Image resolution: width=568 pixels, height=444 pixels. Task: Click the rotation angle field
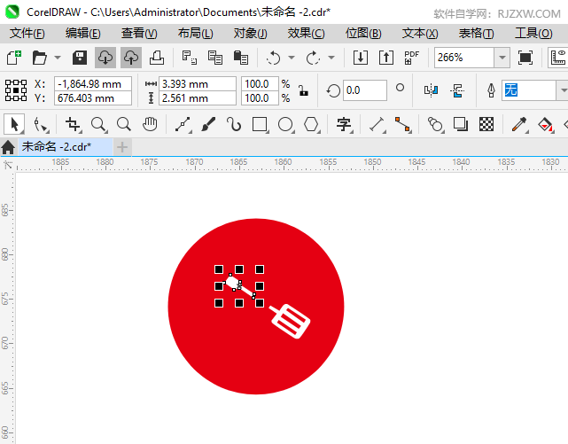365,90
